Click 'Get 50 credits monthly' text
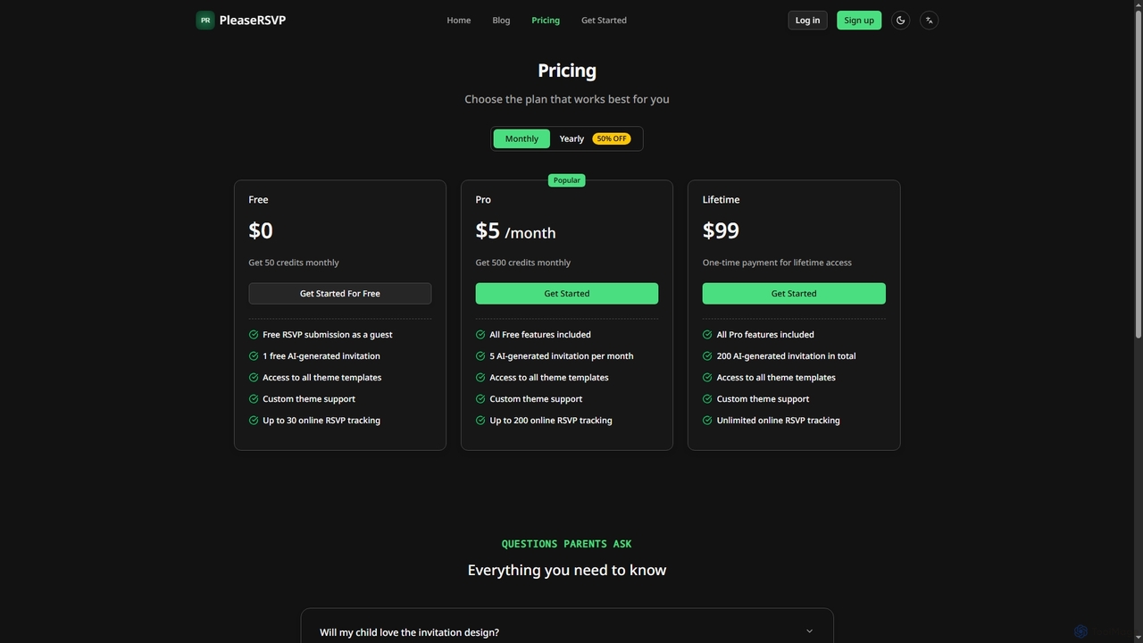Viewport: 1143px width, 643px height. tap(294, 263)
